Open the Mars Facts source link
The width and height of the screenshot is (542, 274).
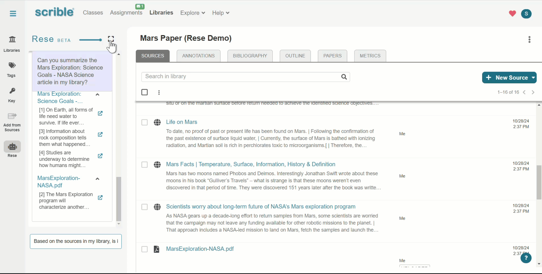click(x=251, y=164)
